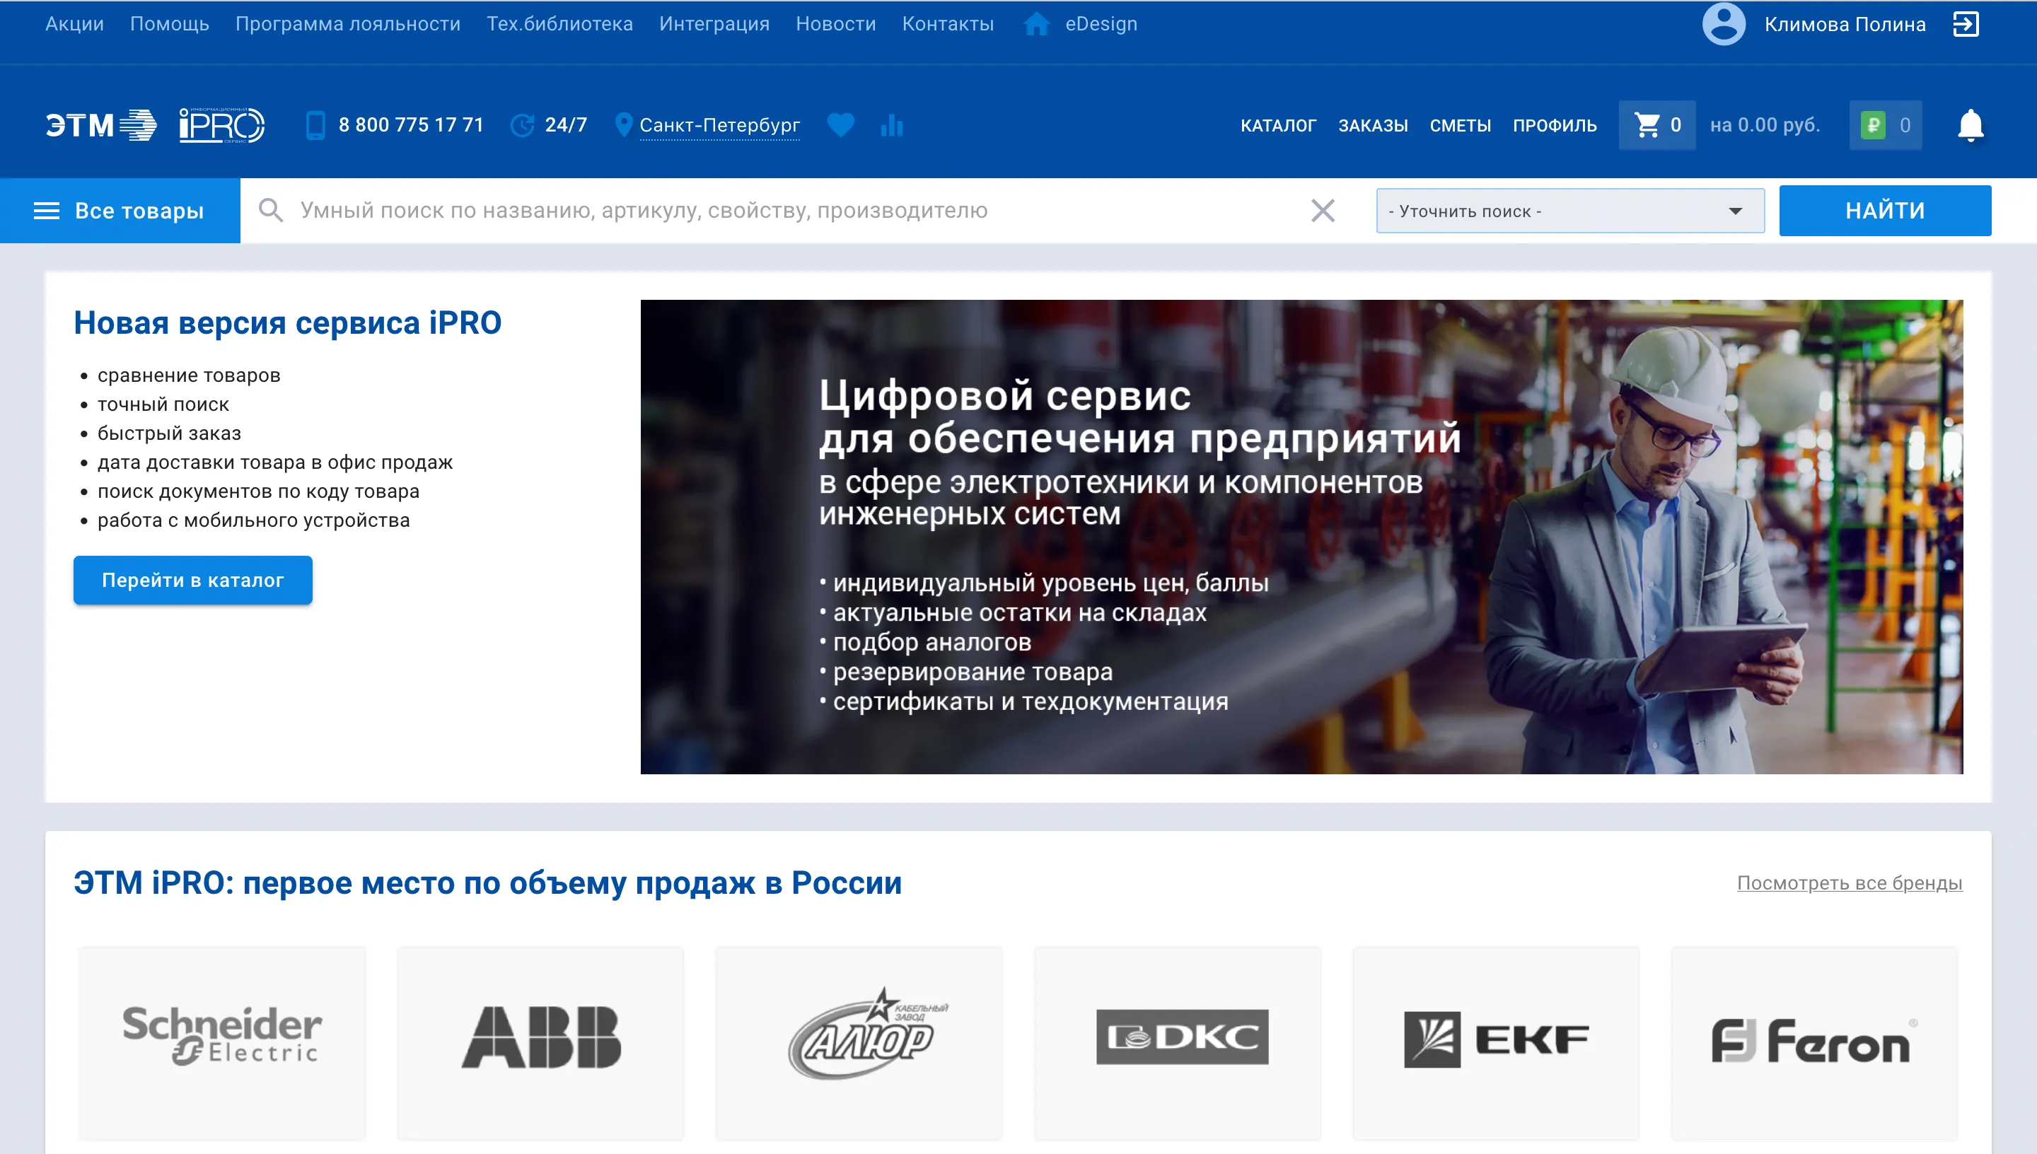The image size is (2037, 1154).
Task: Click the eDesign home icon
Action: pyautogui.click(x=1036, y=24)
